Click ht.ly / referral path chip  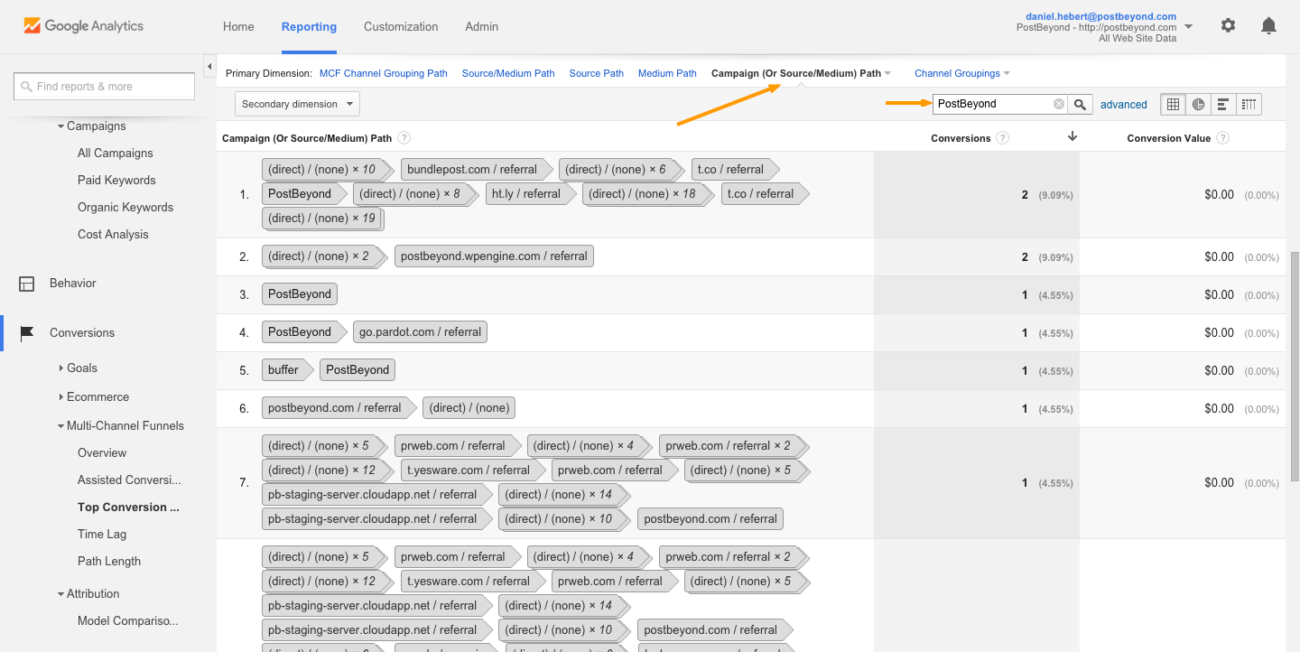(530, 194)
